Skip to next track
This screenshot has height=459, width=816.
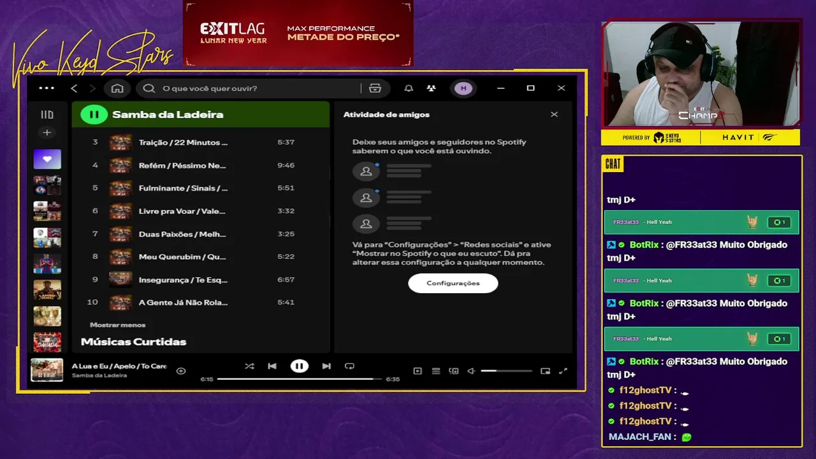pos(326,366)
